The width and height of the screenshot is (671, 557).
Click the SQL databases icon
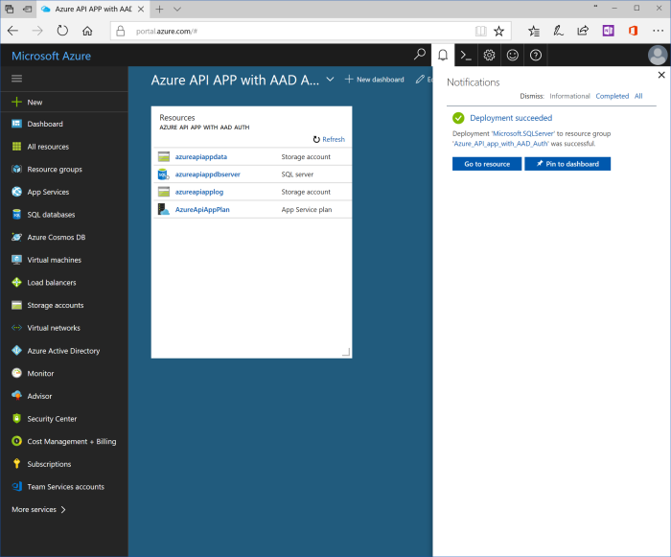(x=16, y=215)
